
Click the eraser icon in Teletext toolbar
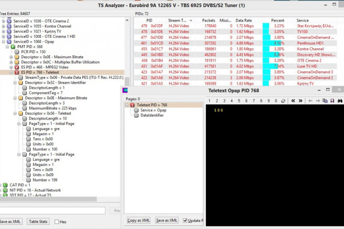pyautogui.click(x=283, y=101)
